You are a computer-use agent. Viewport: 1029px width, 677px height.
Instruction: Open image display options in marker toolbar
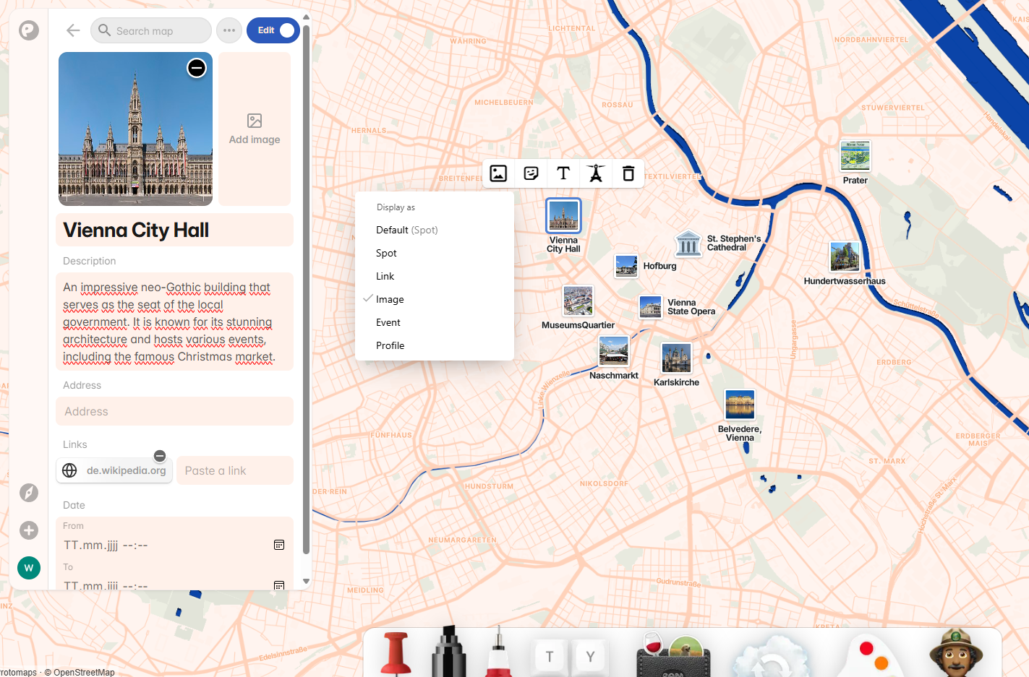click(x=498, y=173)
